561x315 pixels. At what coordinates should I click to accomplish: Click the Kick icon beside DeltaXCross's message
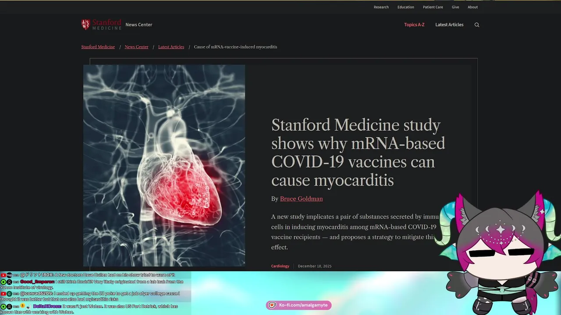tap(3, 307)
